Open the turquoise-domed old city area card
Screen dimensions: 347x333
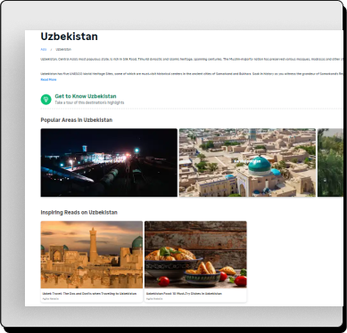click(x=247, y=163)
